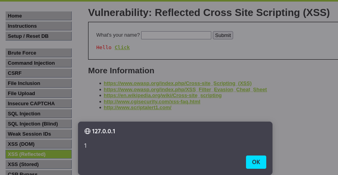
Task: Select Brute Force in sidebar
Action: (x=38, y=53)
